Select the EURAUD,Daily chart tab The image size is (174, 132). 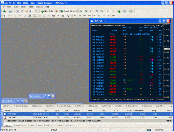click(x=22, y=106)
